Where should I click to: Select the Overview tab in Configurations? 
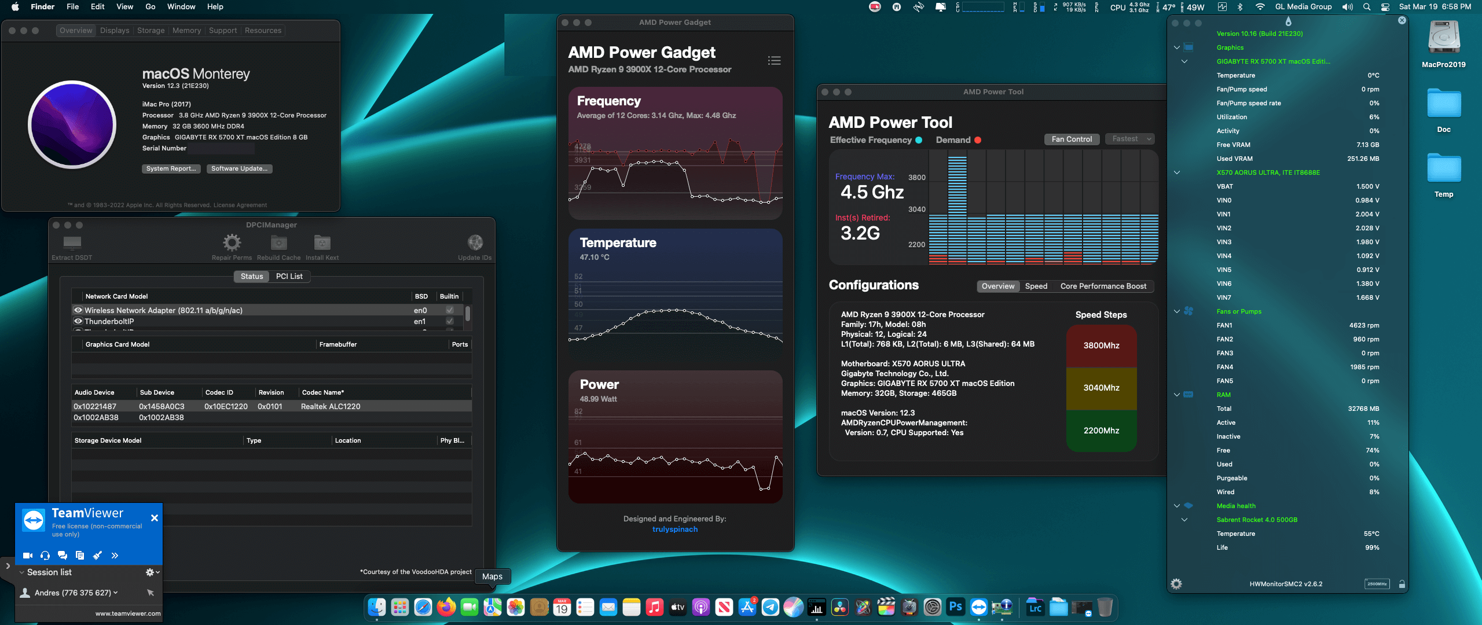pos(998,286)
